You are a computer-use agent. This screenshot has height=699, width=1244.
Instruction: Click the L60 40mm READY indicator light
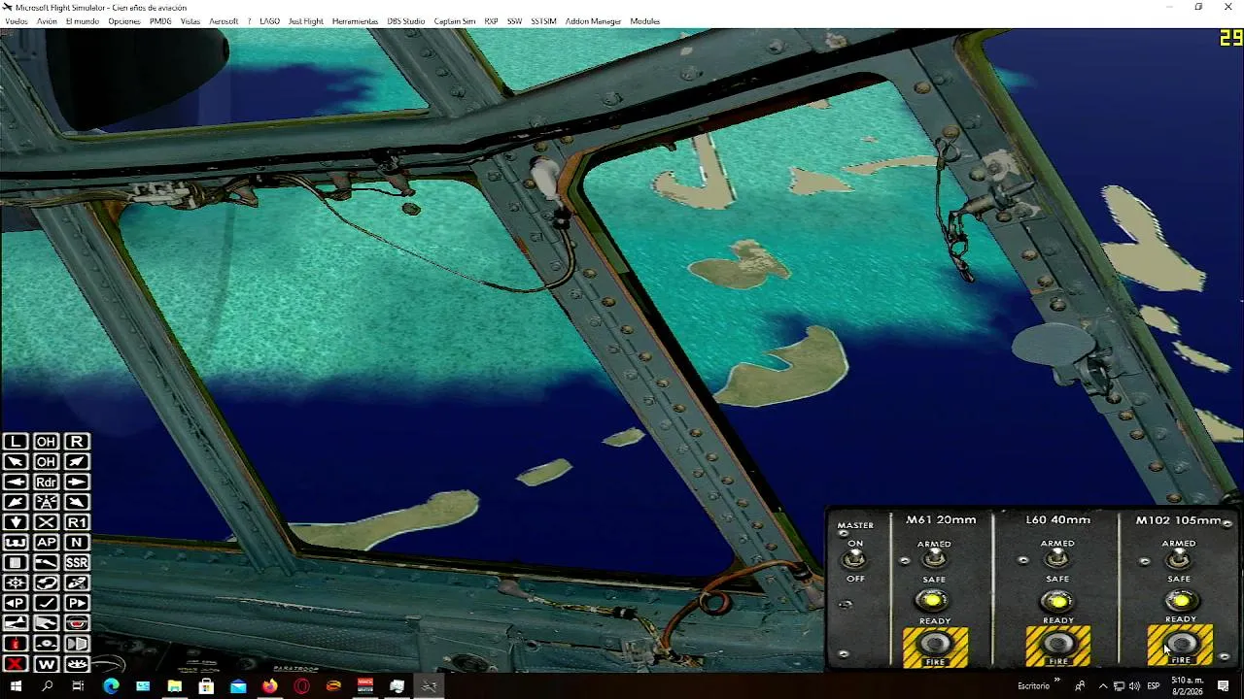pyautogui.click(x=1057, y=601)
